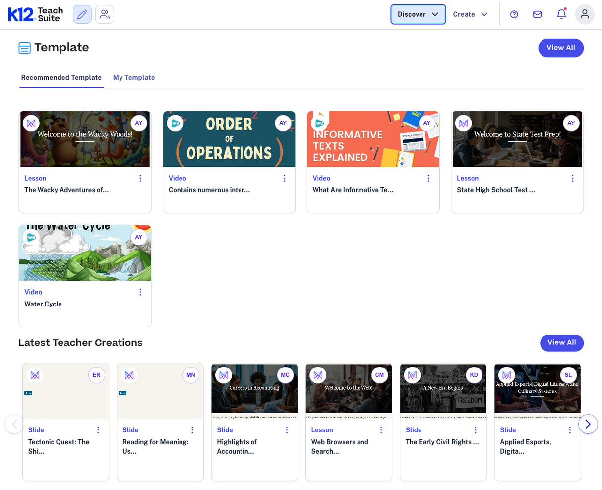This screenshot has height=490, width=602.
Task: Open the State High School Test lesson
Action: pos(517,139)
